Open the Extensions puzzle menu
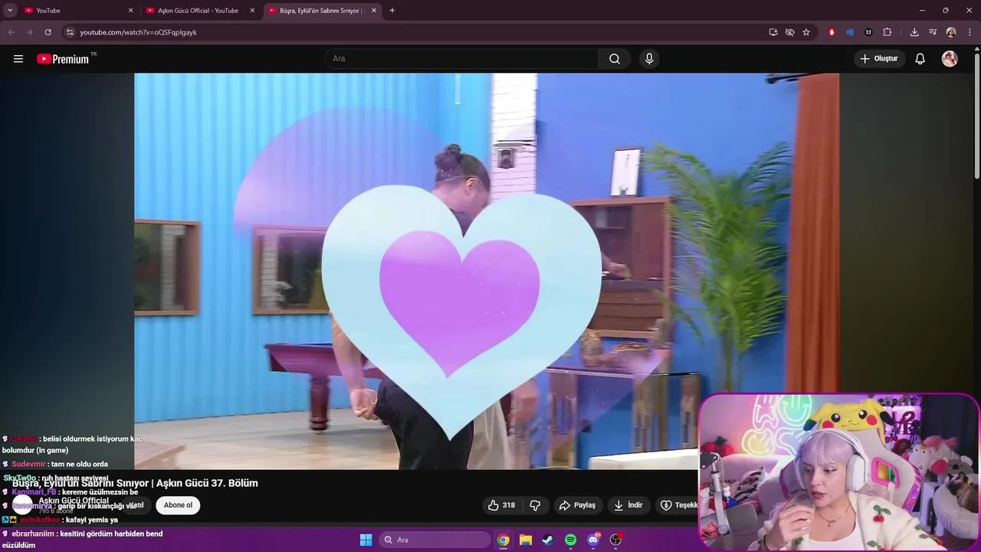 coord(887,32)
